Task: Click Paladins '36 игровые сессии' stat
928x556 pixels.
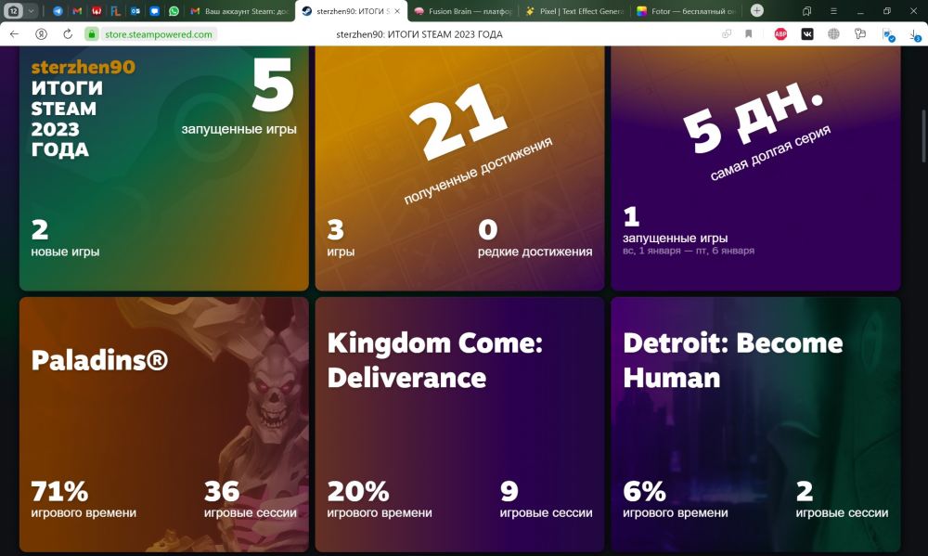Action: click(251, 498)
